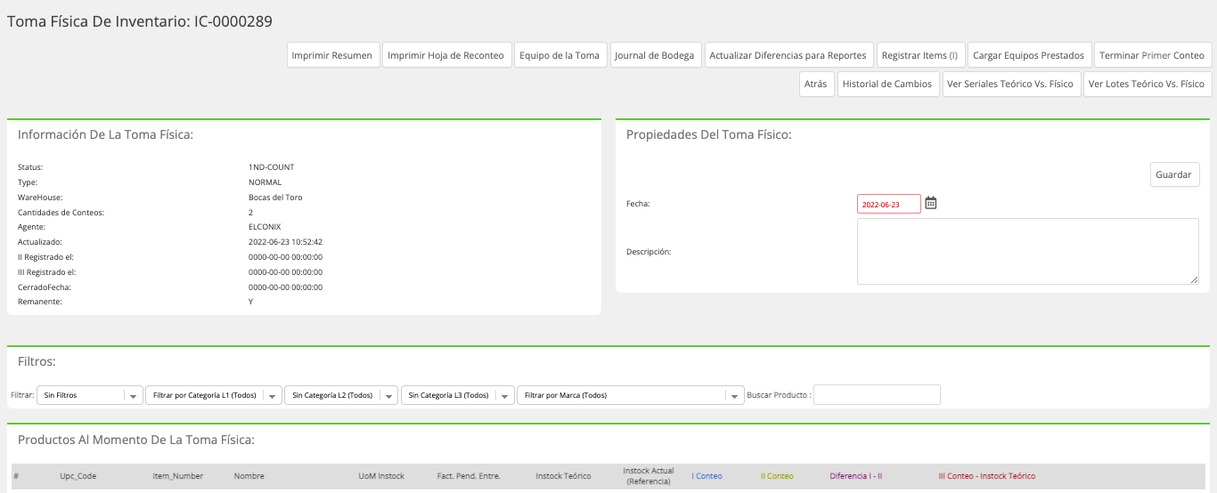Open Journal de Bodega
Viewport: 1217px width, 493px height.
(654, 55)
